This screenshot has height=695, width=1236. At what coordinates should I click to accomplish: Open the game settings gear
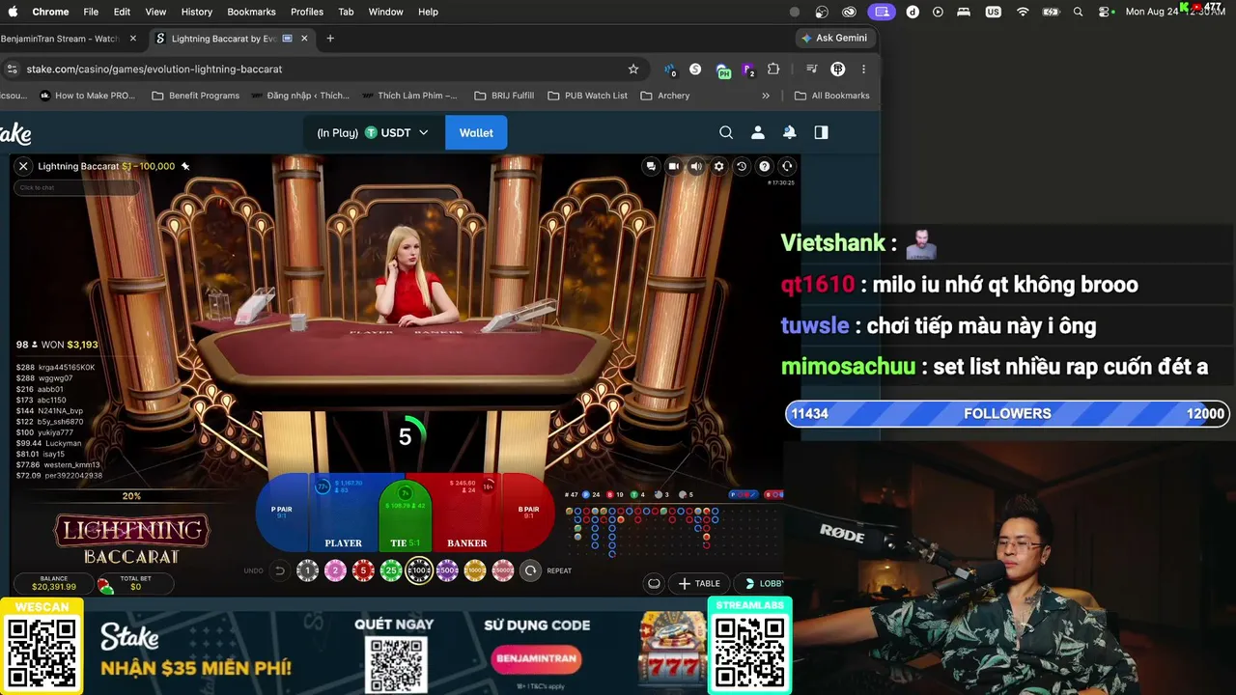pos(718,166)
